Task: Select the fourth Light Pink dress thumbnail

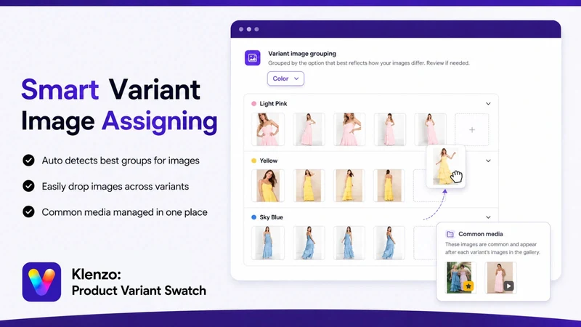Action: [389, 129]
